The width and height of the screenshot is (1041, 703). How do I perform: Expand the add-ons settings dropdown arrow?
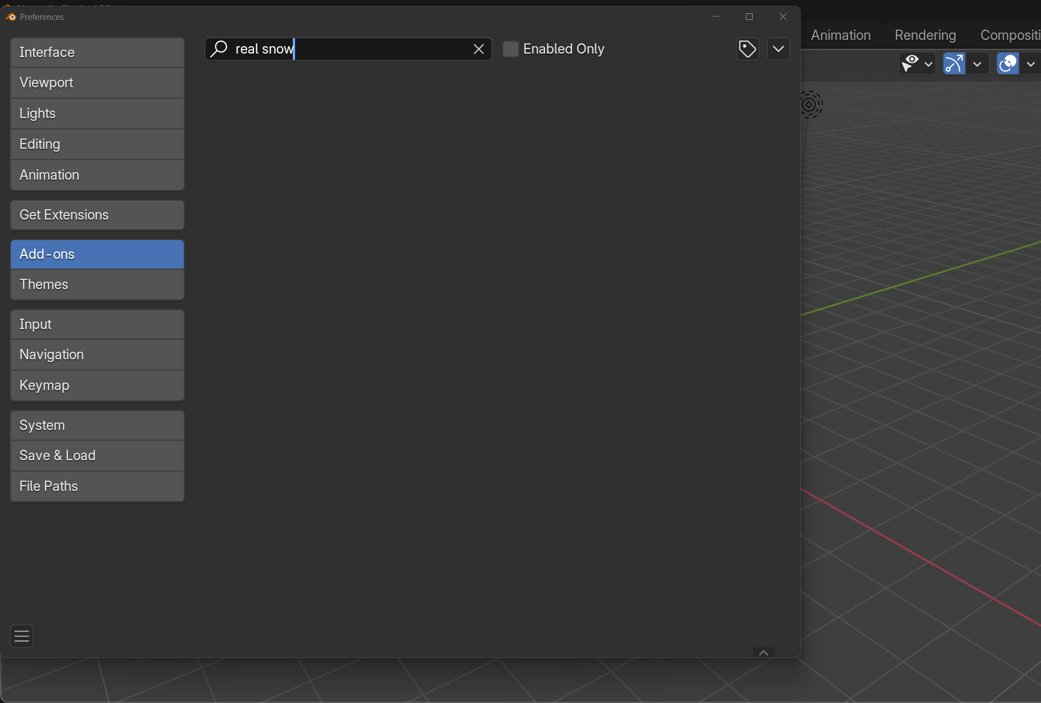coord(778,50)
